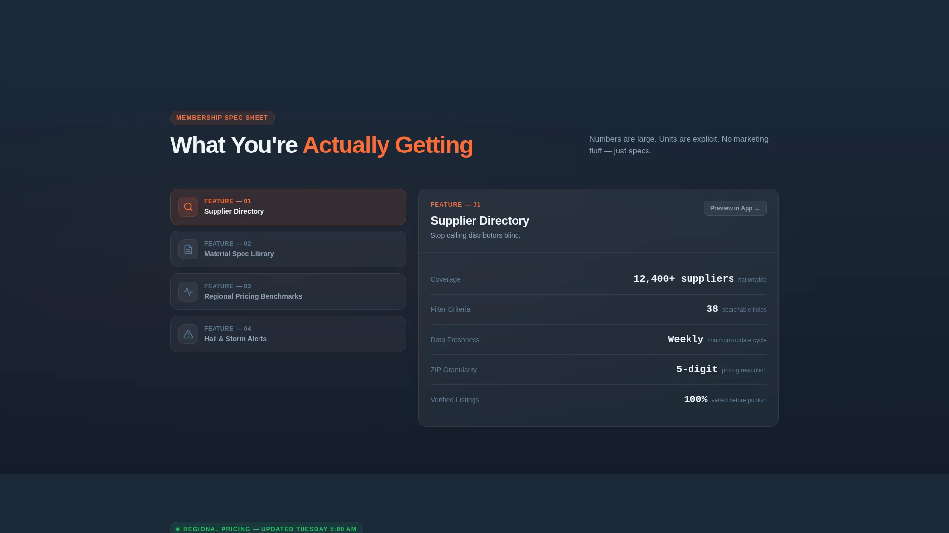The image size is (949, 533).
Task: Click the 'What You're Actually Getting' headline
Action: pyautogui.click(x=321, y=145)
